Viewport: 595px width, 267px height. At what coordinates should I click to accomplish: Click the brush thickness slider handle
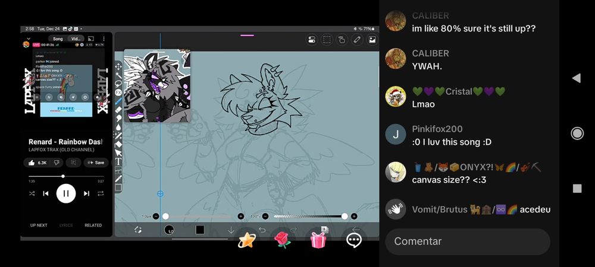165,217
